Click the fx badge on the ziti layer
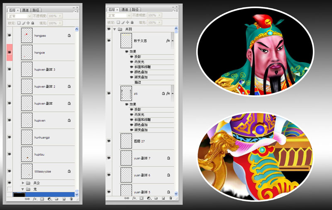Image resolution: width=332 pixels, height=210 pixels. pyautogui.click(x=168, y=93)
